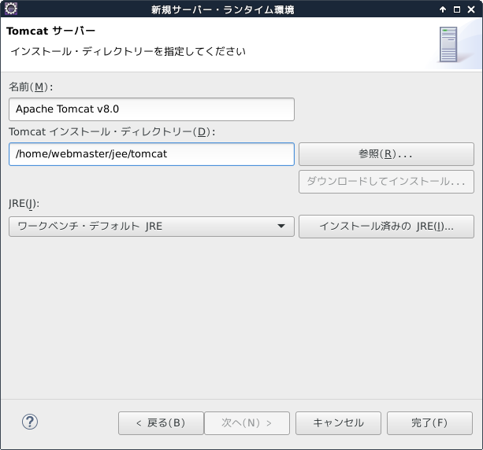The height and width of the screenshot is (450, 483).
Task: Click the JRE(J): label
Action: pos(24,204)
